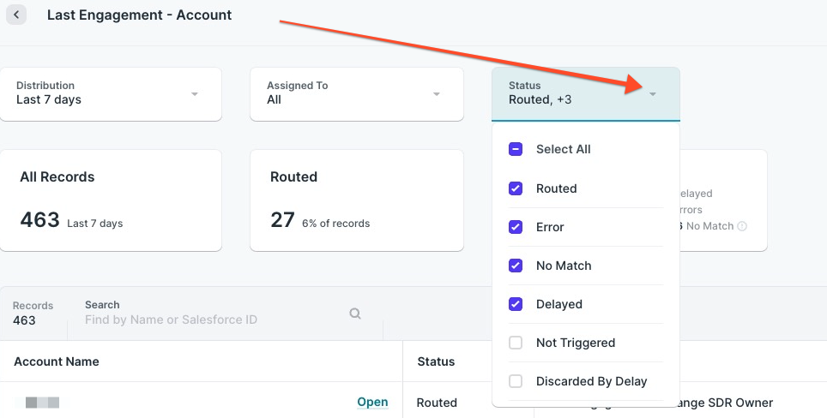Uncheck the Error status checkbox
Image resolution: width=827 pixels, height=418 pixels.
coord(516,227)
